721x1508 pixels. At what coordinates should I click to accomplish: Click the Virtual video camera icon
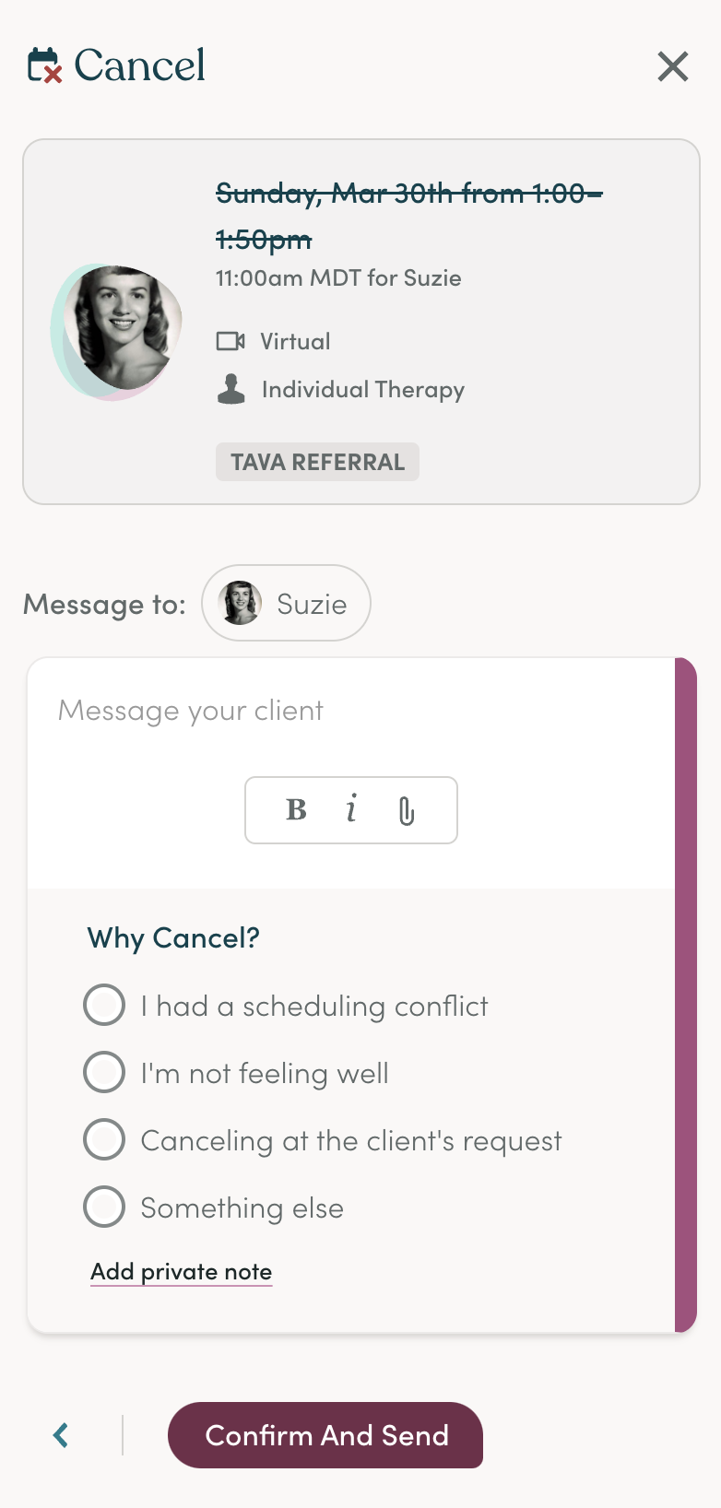230,341
